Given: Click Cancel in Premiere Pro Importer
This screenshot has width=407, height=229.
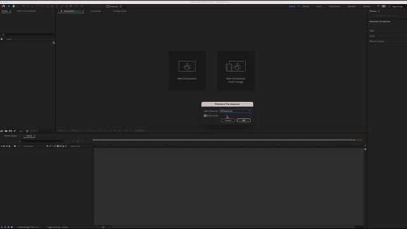Looking at the screenshot, I should [228, 120].
